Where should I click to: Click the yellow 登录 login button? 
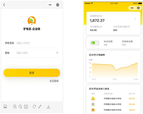pyautogui.click(x=32, y=73)
